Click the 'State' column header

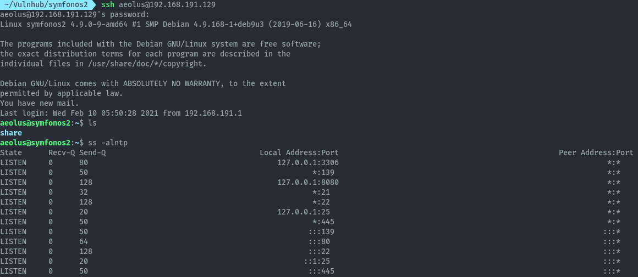[11, 153]
